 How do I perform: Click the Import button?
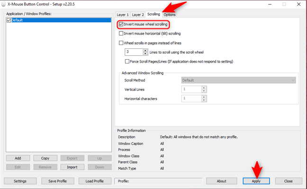point(72,167)
